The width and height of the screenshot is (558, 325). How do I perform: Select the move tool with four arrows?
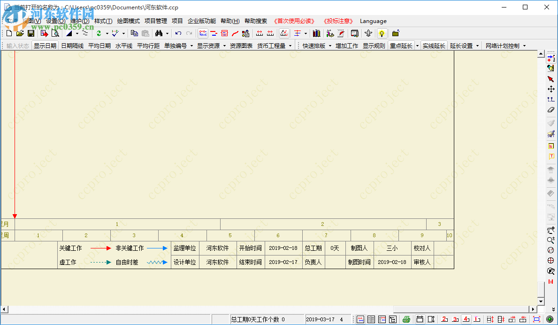click(550, 89)
